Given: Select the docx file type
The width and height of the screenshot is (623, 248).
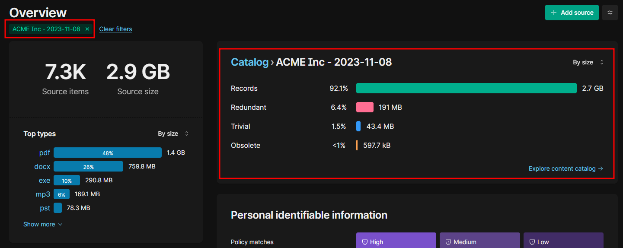Looking at the screenshot, I should pyautogui.click(x=42, y=166).
